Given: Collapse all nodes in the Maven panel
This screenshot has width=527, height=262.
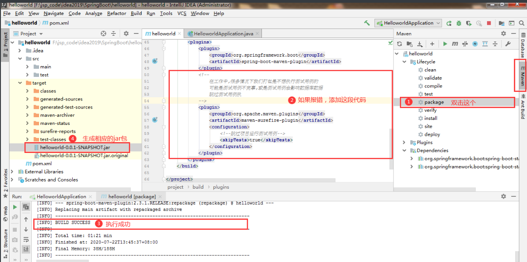Looking at the screenshot, I should 495,44.
